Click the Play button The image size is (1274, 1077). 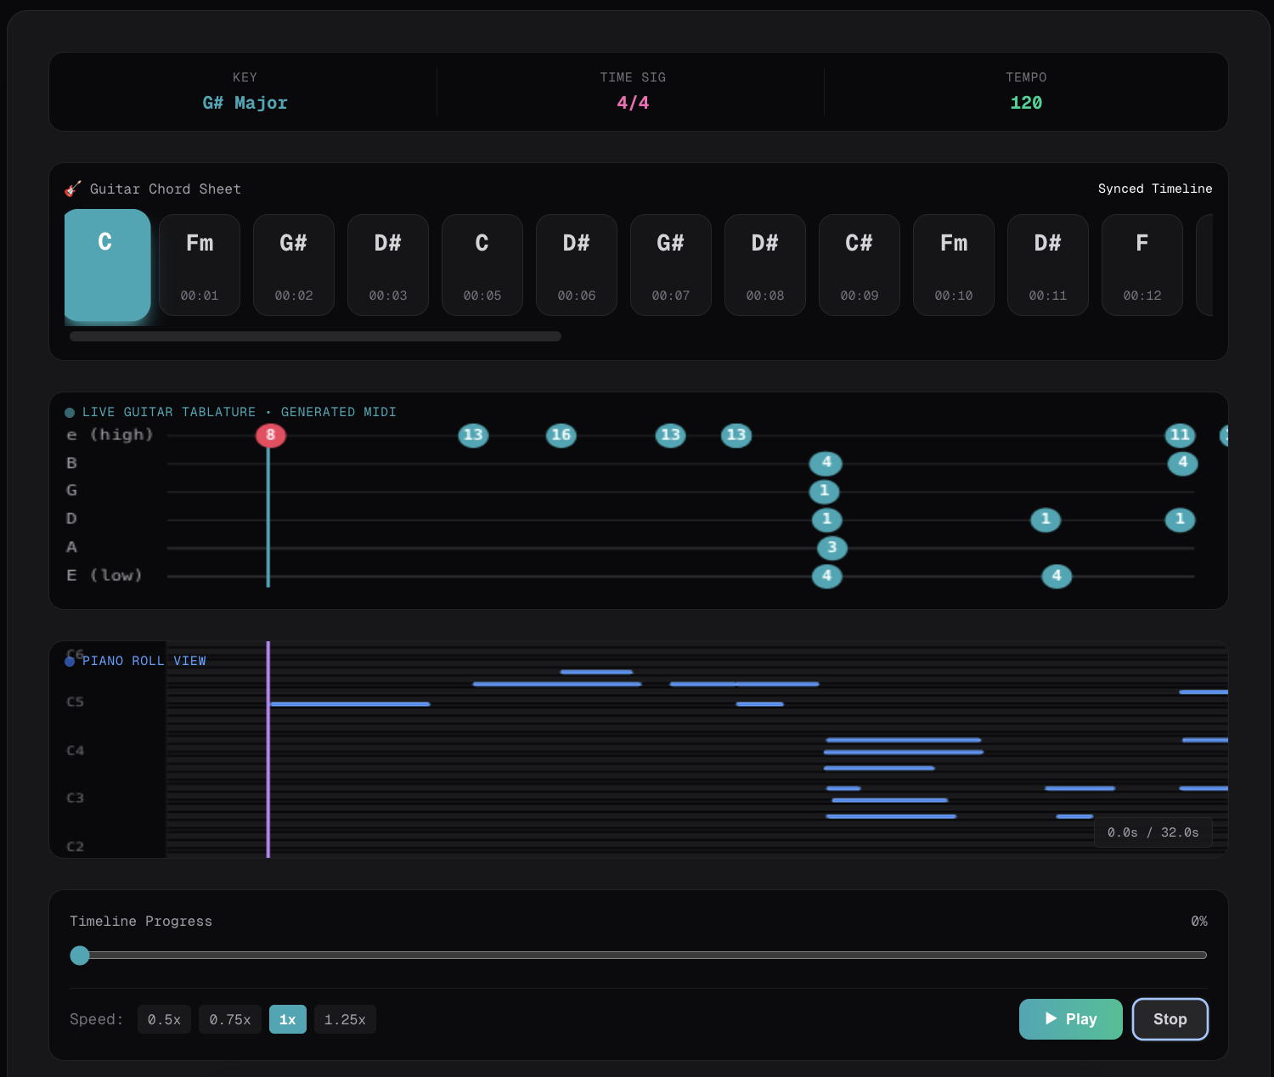click(1070, 1018)
